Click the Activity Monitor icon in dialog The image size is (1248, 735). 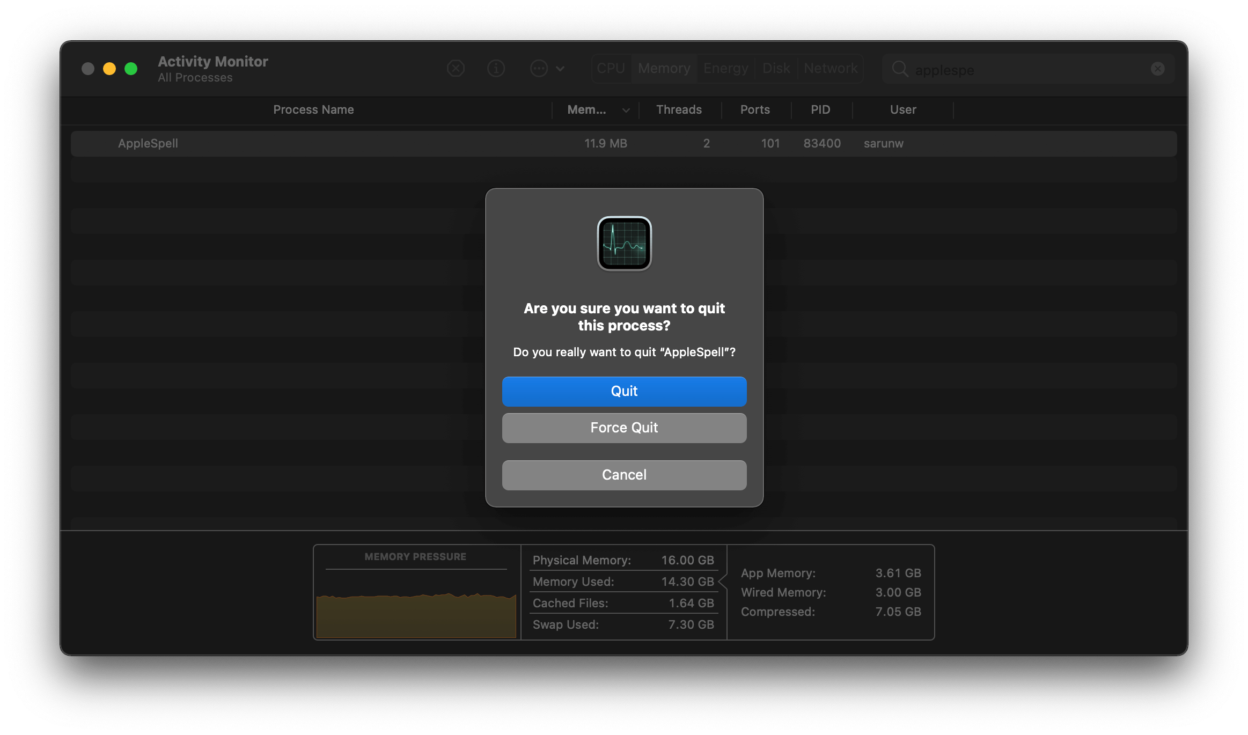pyautogui.click(x=624, y=244)
